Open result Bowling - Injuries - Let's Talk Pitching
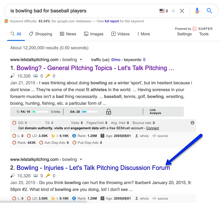 click(93, 168)
